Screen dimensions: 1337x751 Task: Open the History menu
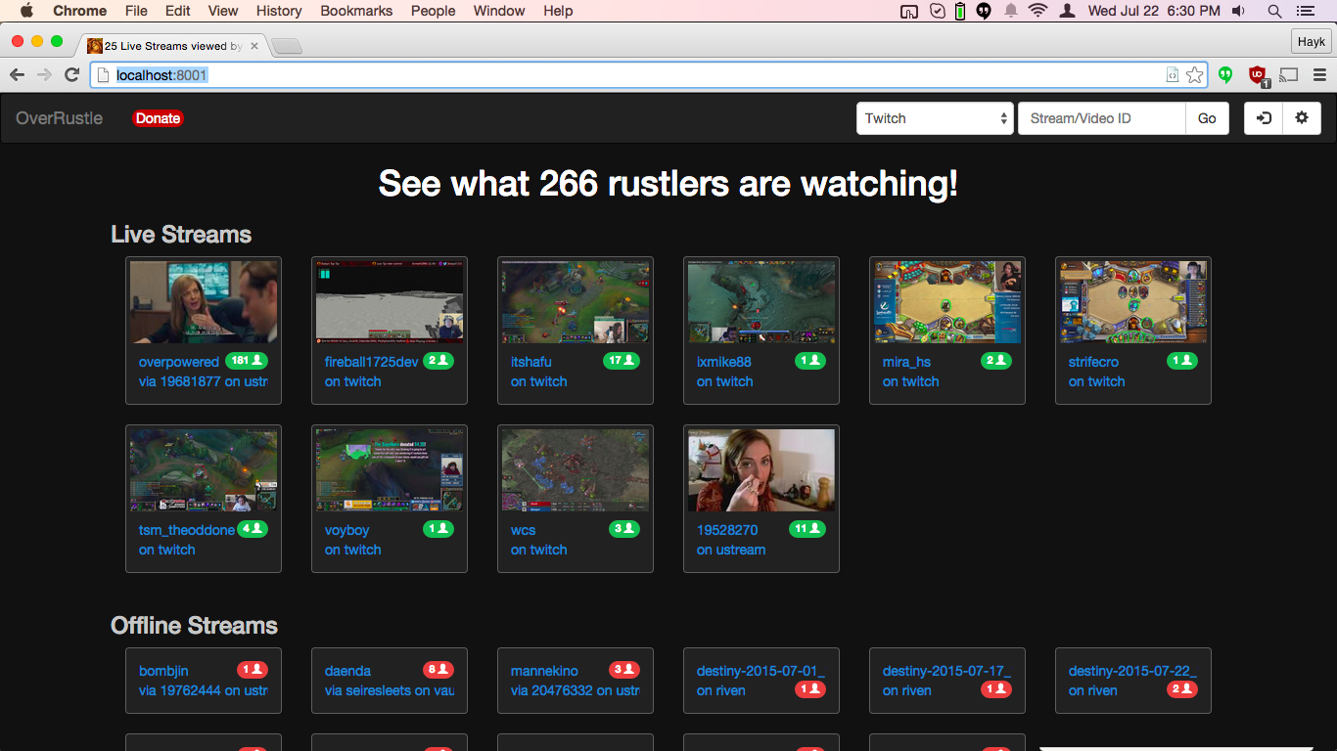279,11
